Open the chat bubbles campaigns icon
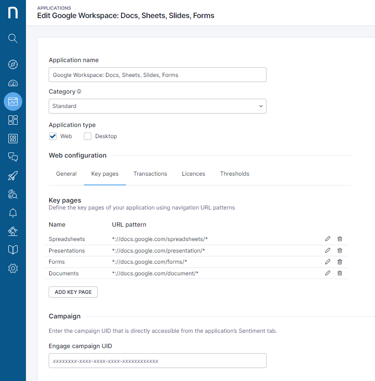 [13, 157]
